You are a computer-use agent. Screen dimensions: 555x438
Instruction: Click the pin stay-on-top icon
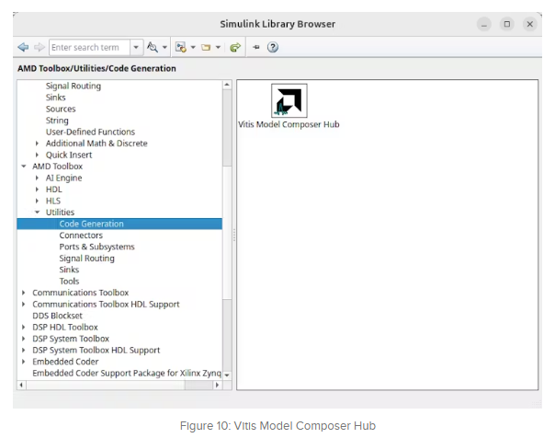[x=256, y=47]
